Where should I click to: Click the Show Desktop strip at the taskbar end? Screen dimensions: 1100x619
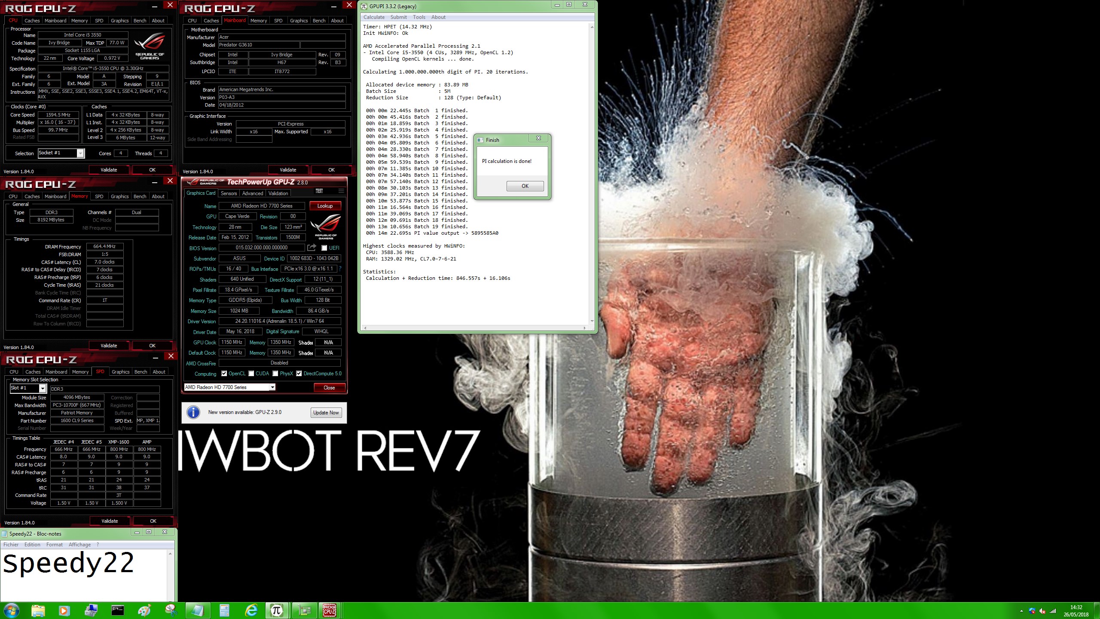pyautogui.click(x=1097, y=610)
